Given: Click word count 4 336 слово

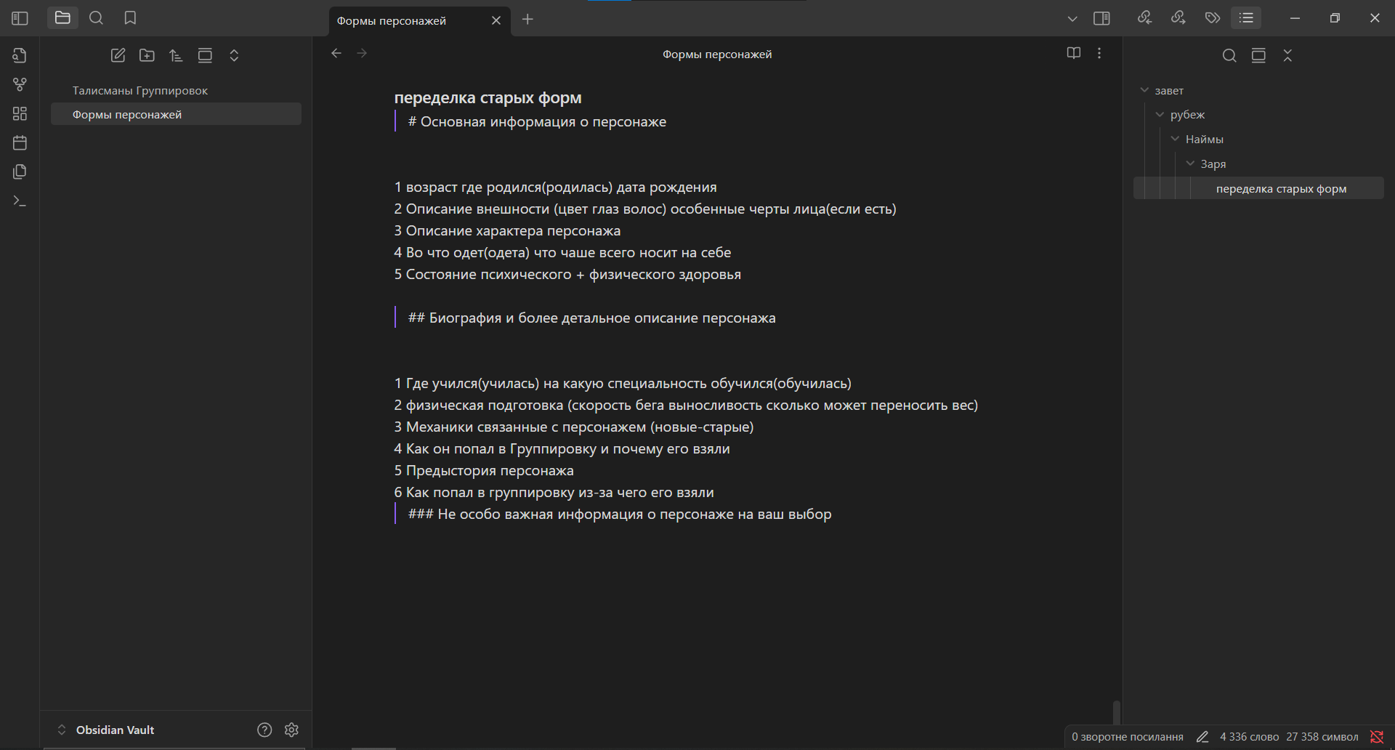Looking at the screenshot, I should [1250, 737].
